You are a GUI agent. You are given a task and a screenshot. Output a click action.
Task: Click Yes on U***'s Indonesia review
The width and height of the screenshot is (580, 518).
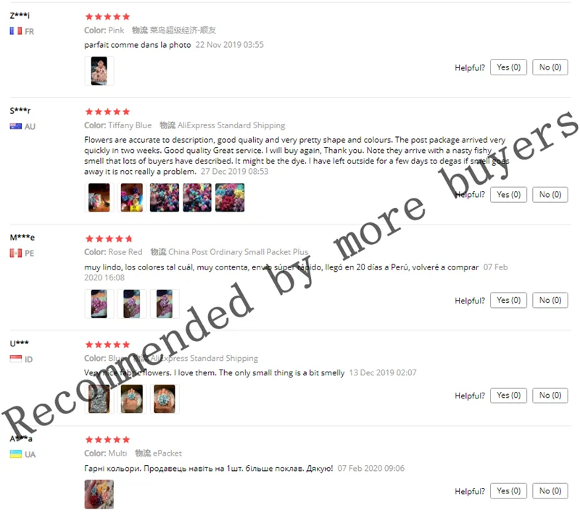pos(508,396)
